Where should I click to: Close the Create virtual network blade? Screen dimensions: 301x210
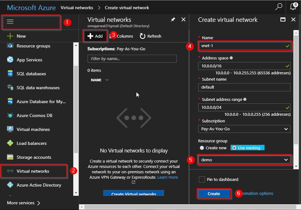point(293,19)
